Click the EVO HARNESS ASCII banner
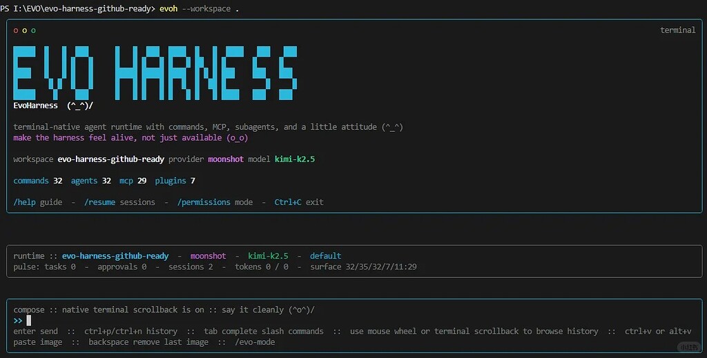The image size is (707, 358). pos(155,72)
